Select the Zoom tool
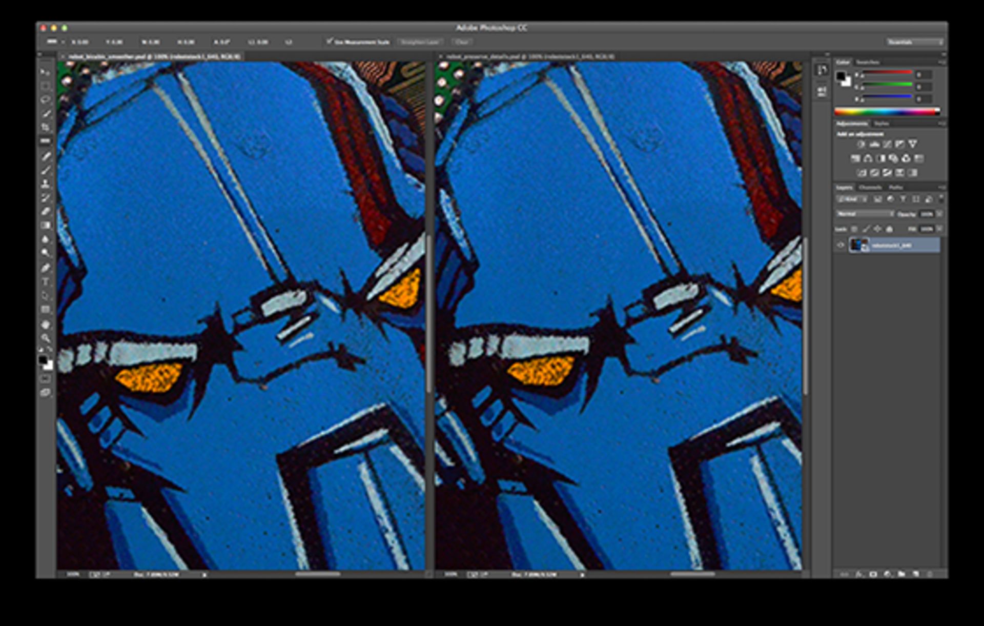 point(45,338)
